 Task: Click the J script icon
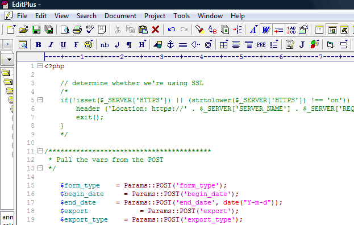[302, 45]
